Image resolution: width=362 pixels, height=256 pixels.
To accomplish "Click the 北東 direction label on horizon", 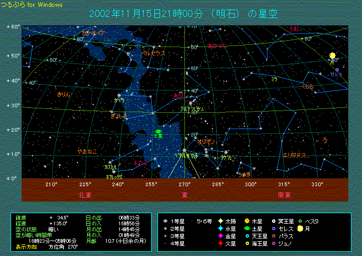I will pos(85,195).
